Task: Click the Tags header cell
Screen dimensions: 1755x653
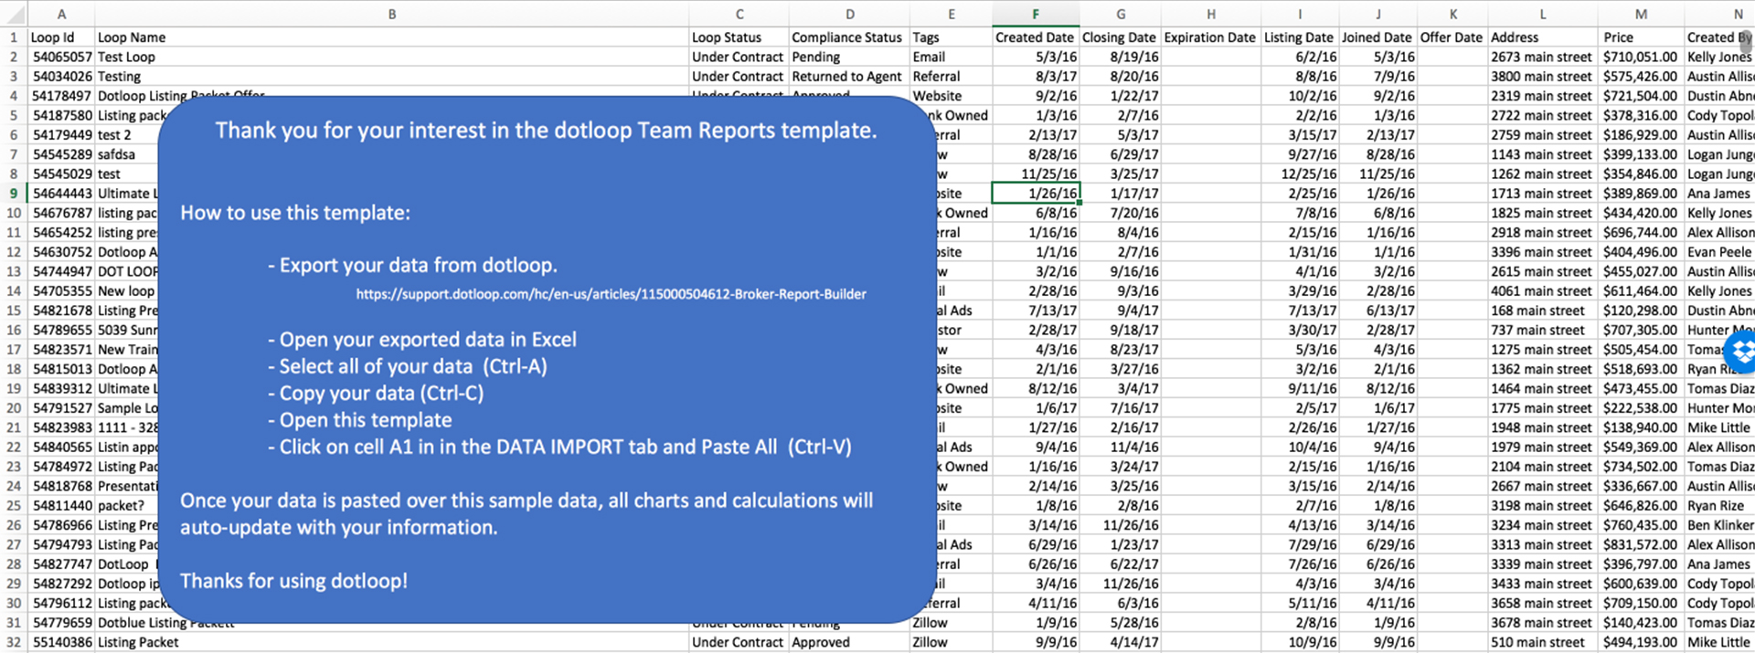Action: [x=951, y=37]
